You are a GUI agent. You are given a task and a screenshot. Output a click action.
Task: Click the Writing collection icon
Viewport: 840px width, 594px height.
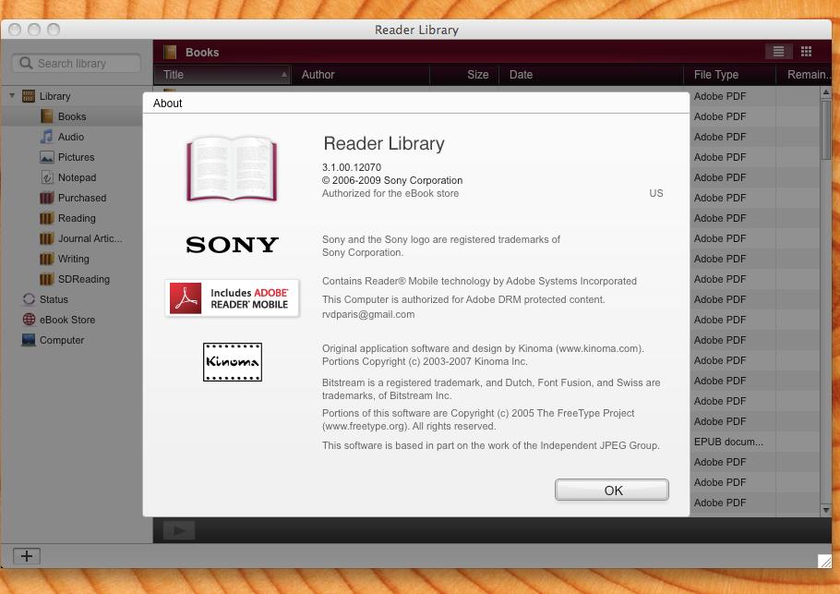pos(47,259)
